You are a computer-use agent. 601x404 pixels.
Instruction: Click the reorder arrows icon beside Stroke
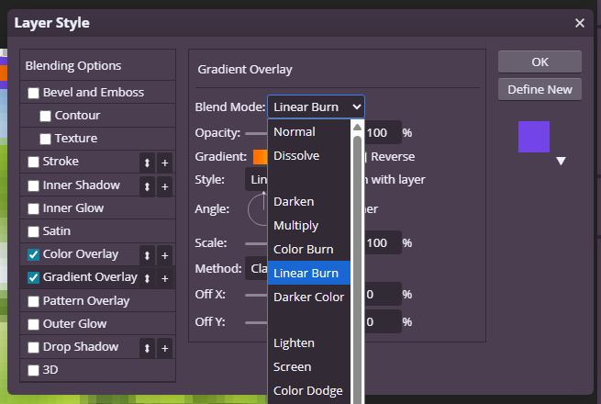pos(147,163)
